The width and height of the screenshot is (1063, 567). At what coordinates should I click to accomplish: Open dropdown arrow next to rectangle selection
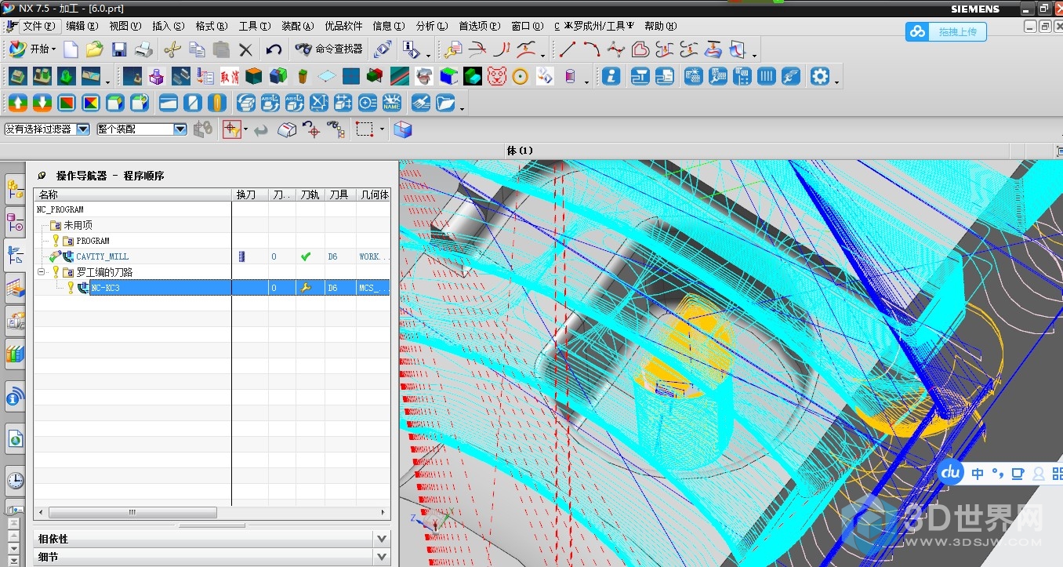pos(382,129)
